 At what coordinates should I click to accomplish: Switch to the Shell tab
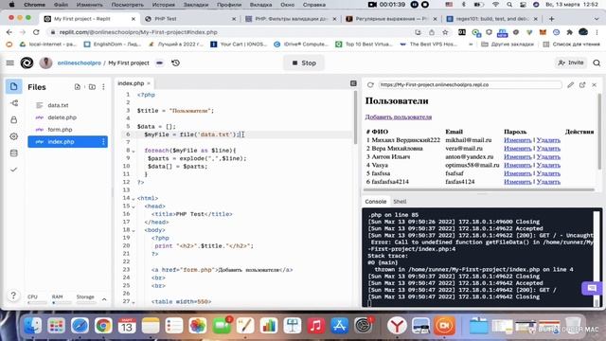[400, 202]
